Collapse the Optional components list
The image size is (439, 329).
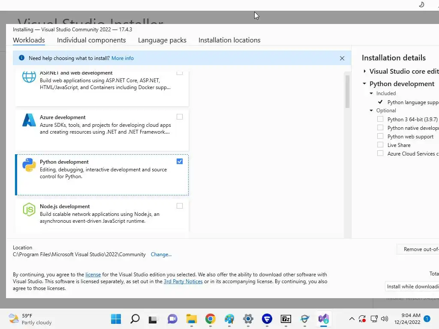371,111
